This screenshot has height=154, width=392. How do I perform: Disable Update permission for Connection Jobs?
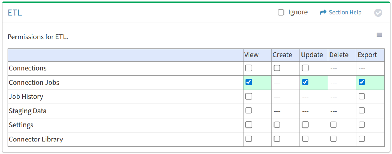(305, 82)
